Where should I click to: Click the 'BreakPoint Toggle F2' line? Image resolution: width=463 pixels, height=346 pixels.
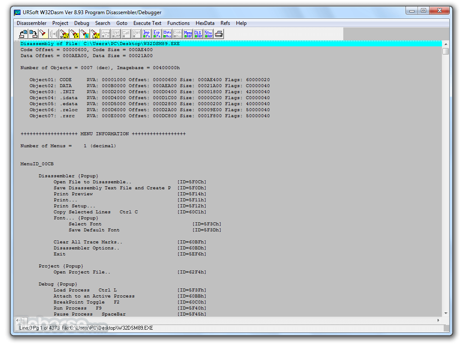[130, 302]
